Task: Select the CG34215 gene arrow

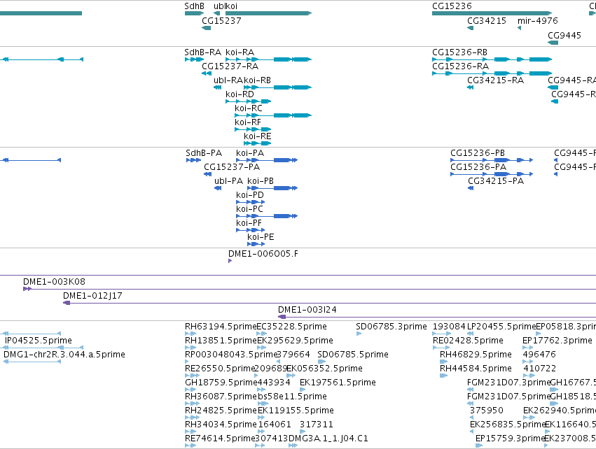Action: [x=470, y=28]
